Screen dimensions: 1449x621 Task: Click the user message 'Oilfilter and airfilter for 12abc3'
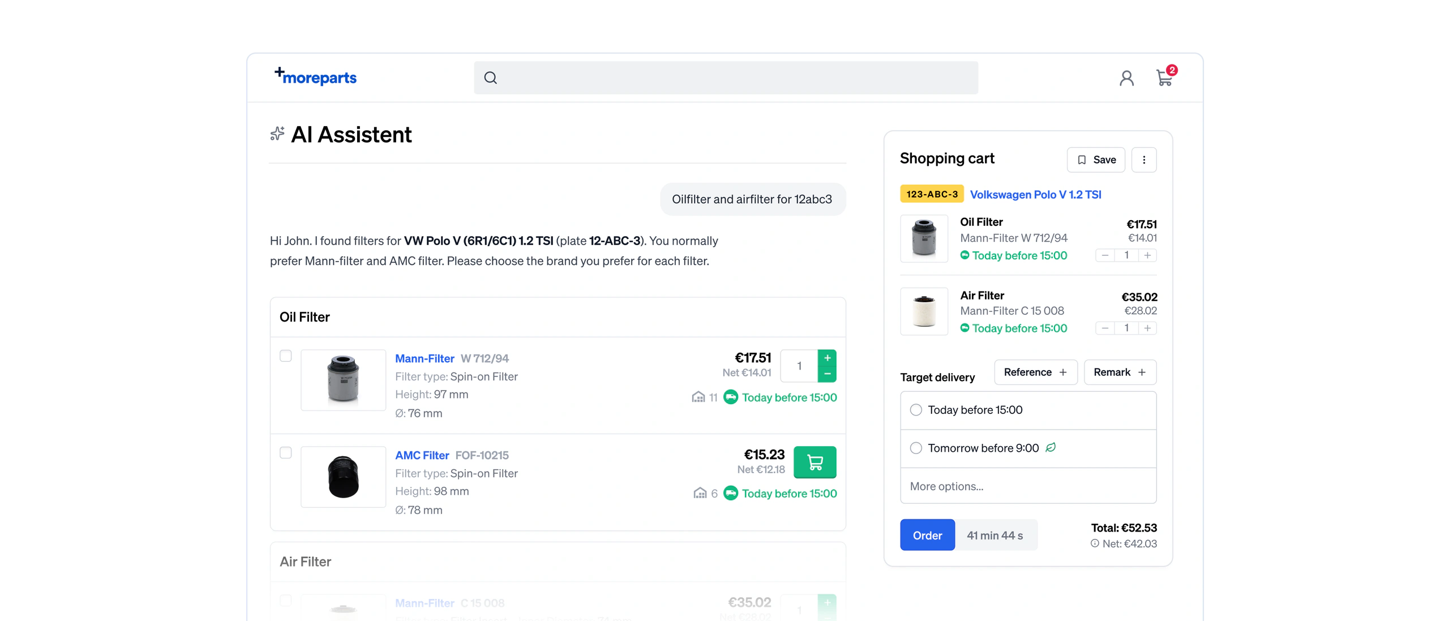pos(753,199)
